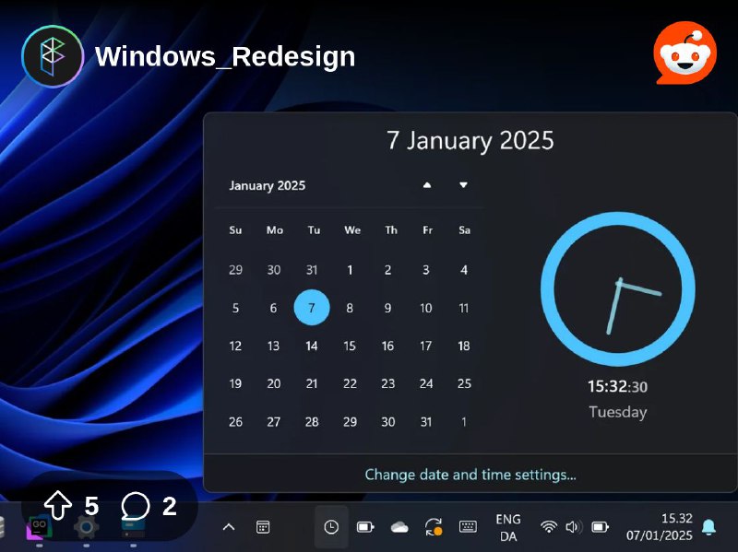
Task: Click day 24 in the calendar
Action: (426, 383)
